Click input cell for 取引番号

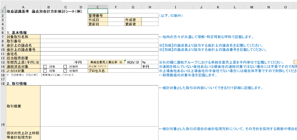click(99, 41)
